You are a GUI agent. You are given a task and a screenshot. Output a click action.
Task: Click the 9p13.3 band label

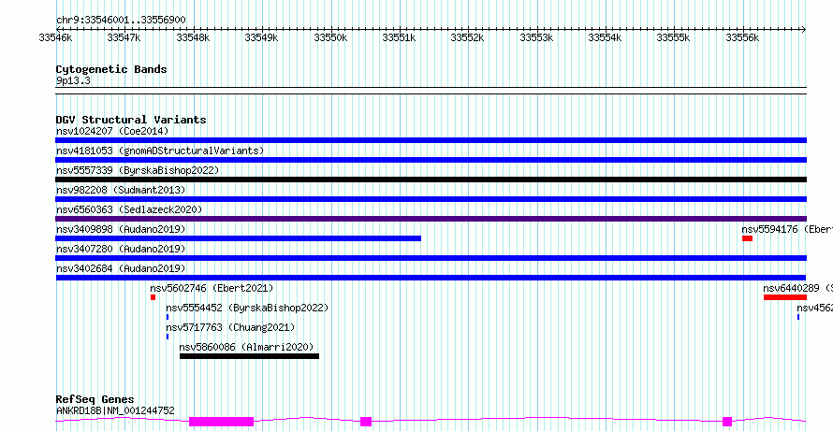[73, 80]
